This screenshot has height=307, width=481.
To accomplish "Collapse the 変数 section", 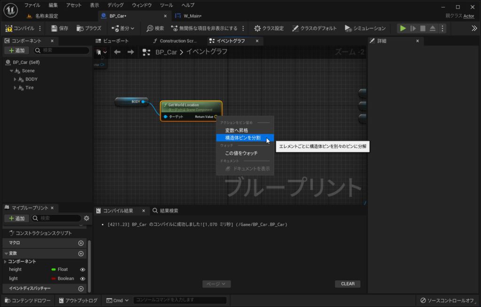I will (6, 253).
